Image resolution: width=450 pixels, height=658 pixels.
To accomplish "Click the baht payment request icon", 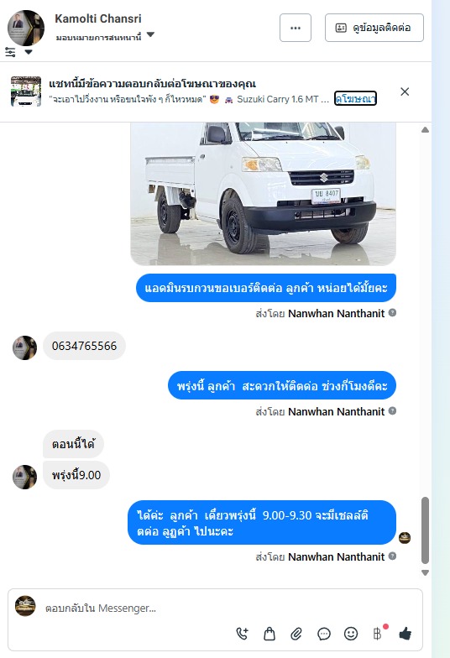I will (378, 633).
